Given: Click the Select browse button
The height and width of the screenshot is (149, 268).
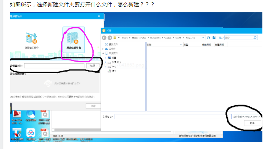Looking at the screenshot, I should tap(93, 66).
